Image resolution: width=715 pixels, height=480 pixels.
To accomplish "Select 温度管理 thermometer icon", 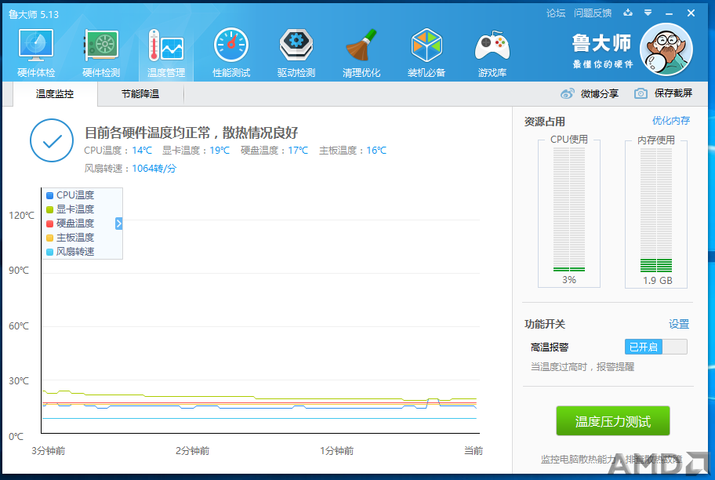I will click(166, 45).
